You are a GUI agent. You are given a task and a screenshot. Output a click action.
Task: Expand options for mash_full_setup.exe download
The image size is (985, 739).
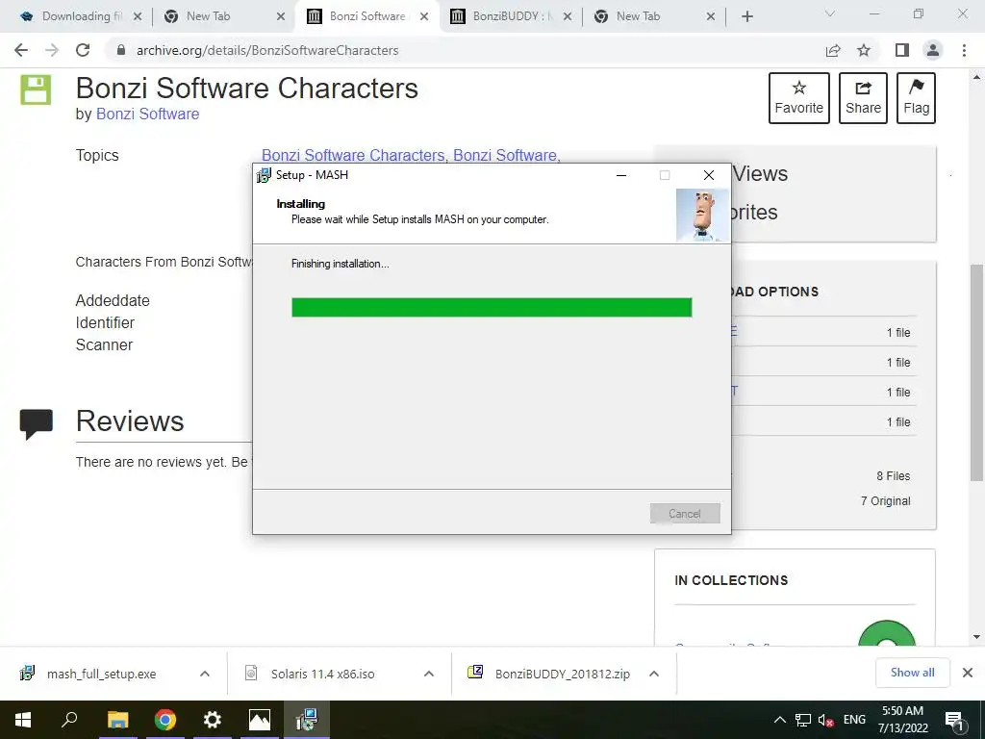(x=204, y=674)
